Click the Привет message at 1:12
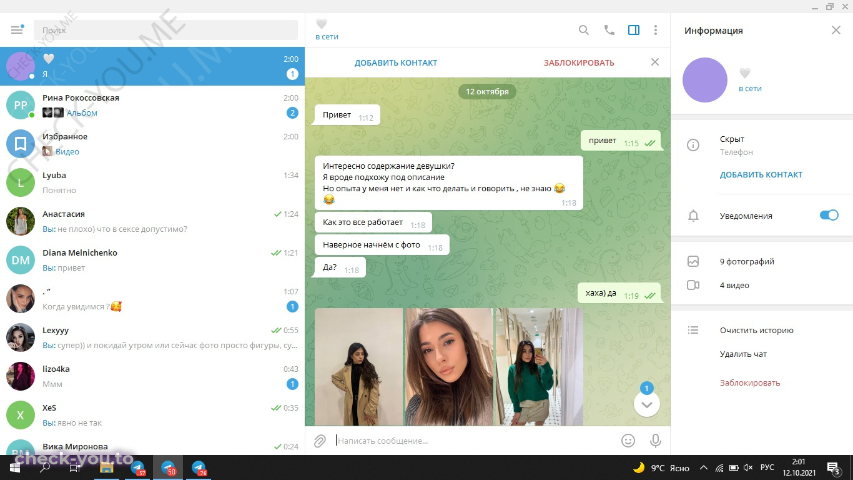This screenshot has width=853, height=480. pos(347,115)
